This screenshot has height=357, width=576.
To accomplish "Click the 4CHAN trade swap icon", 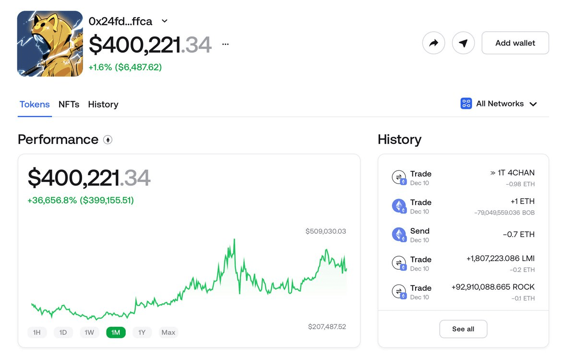I will click(x=398, y=178).
